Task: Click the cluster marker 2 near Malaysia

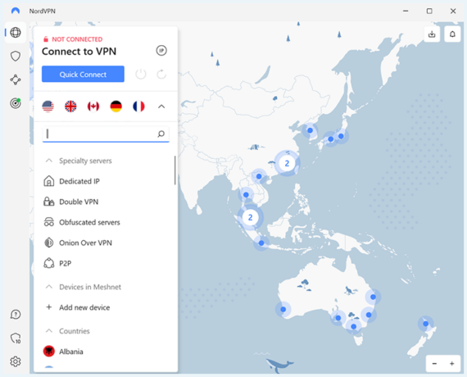Action: pyautogui.click(x=250, y=217)
